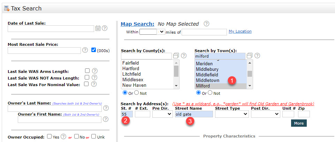Viewport: 335px width, 142px height.
Task: Open the town list picker icon
Action: pos(249,56)
